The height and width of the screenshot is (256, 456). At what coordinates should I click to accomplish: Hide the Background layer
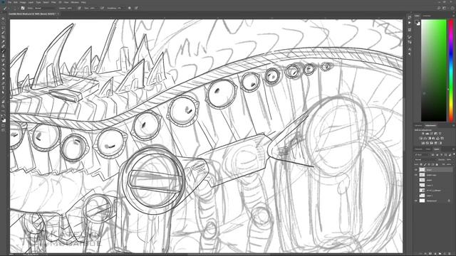tap(416, 201)
